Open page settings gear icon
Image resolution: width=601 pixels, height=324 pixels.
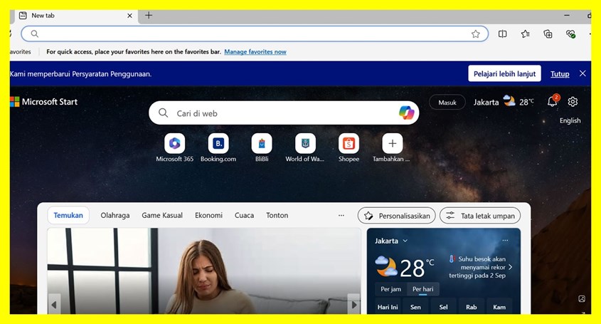573,102
